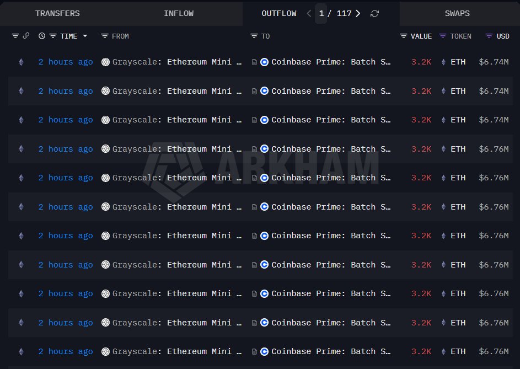Open Coinbase Prime recipient in the top row
The width and height of the screenshot is (520, 369).
(x=331, y=62)
